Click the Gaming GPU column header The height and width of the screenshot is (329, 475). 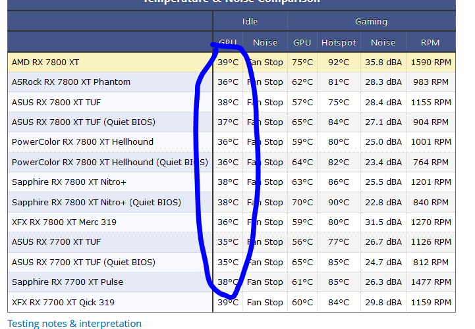[x=302, y=42]
